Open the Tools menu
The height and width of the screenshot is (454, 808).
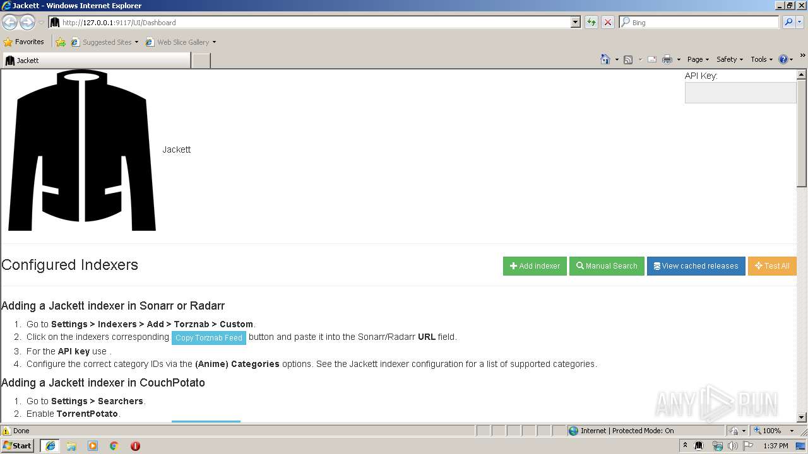(762, 59)
